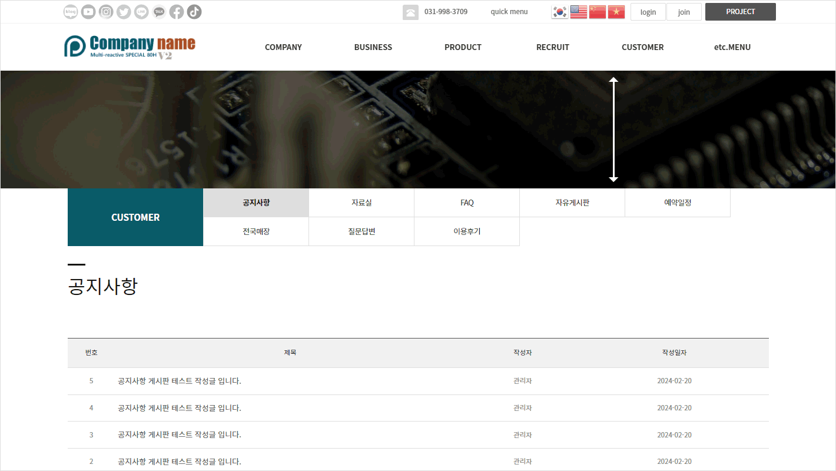The height and width of the screenshot is (471, 836).
Task: Select the 자료실 sub-tab
Action: pyautogui.click(x=361, y=203)
